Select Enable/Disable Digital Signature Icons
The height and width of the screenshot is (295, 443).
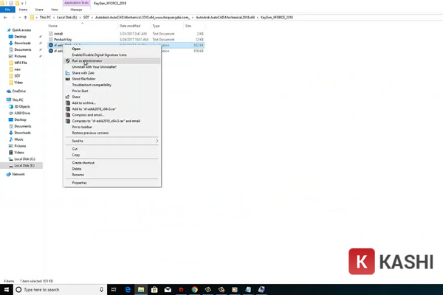(x=112, y=55)
